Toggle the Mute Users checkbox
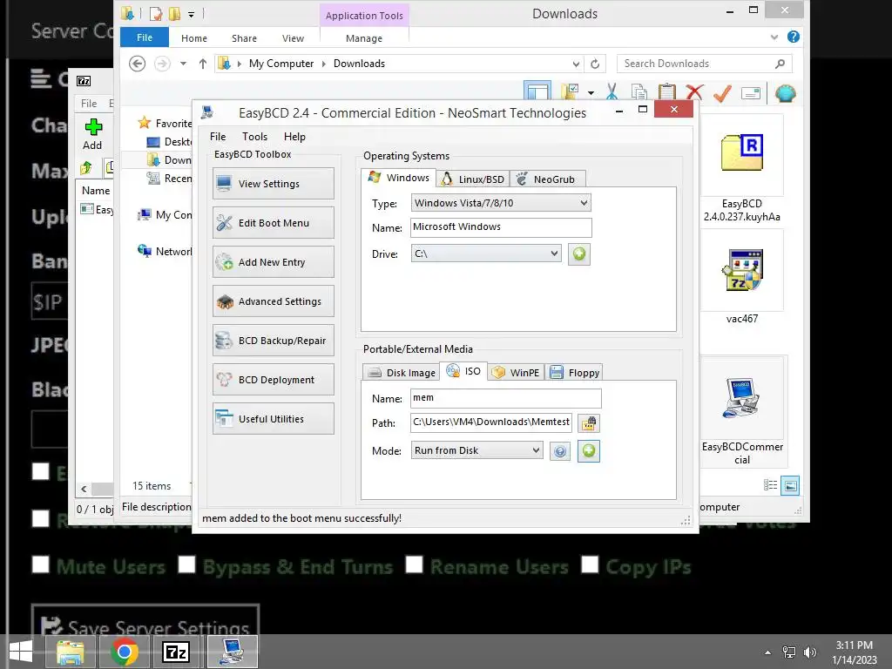Viewport: 892px width, 669px height. (40, 564)
